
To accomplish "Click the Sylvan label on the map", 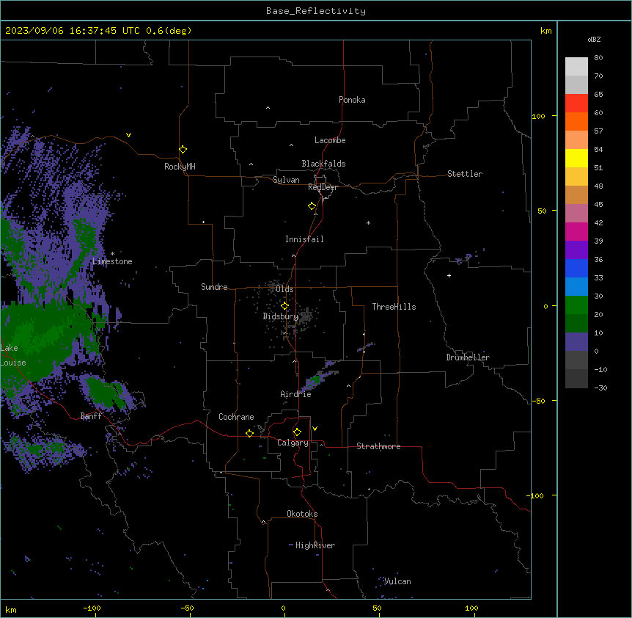I will tap(286, 180).
